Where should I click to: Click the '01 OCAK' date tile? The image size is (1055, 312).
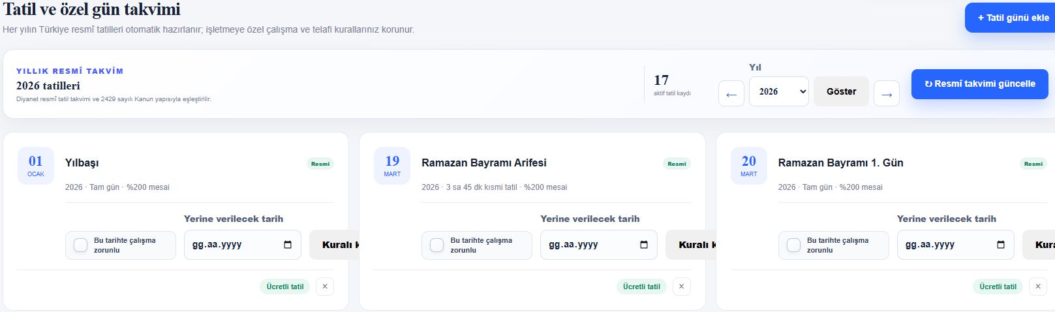36,166
